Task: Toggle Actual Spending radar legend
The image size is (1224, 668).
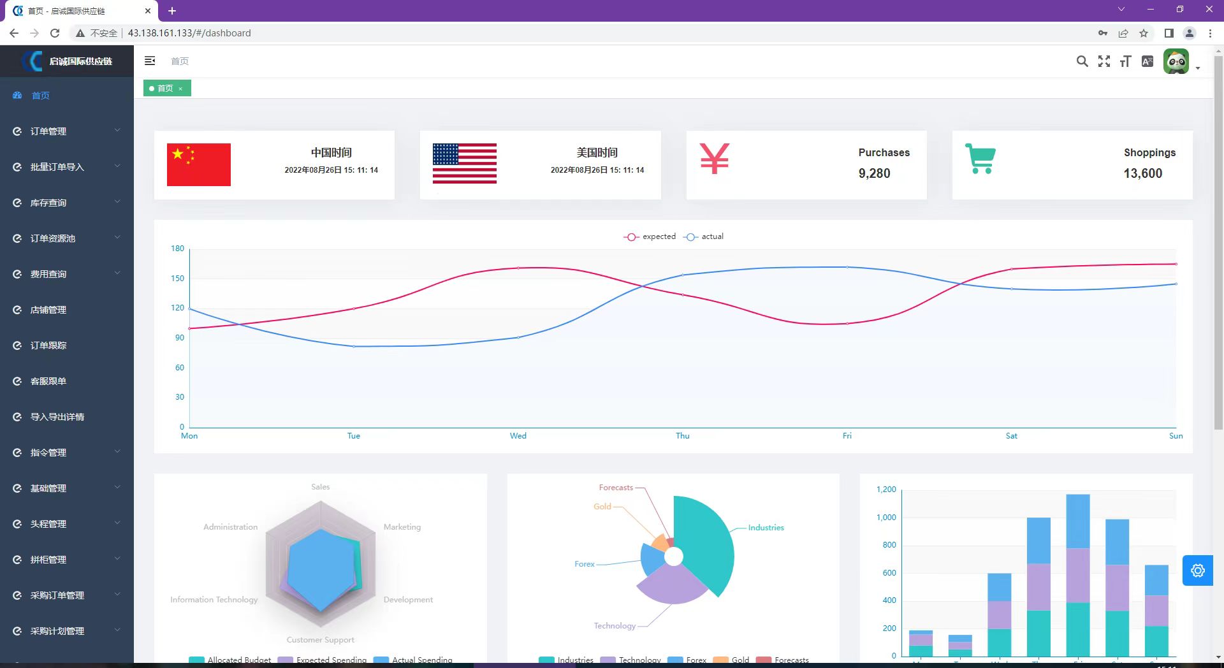Action: 413,660
